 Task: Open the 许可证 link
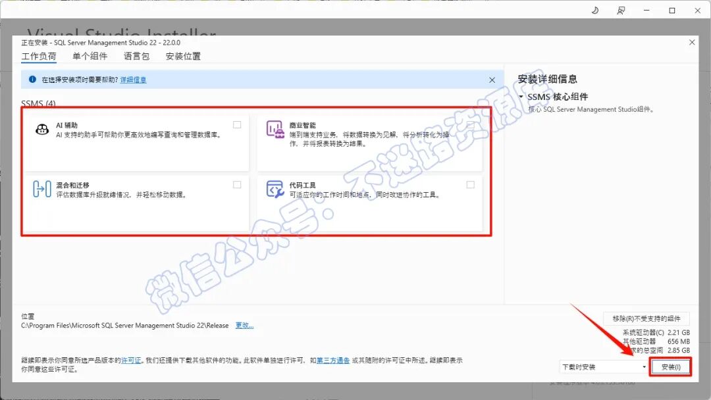pos(131,360)
